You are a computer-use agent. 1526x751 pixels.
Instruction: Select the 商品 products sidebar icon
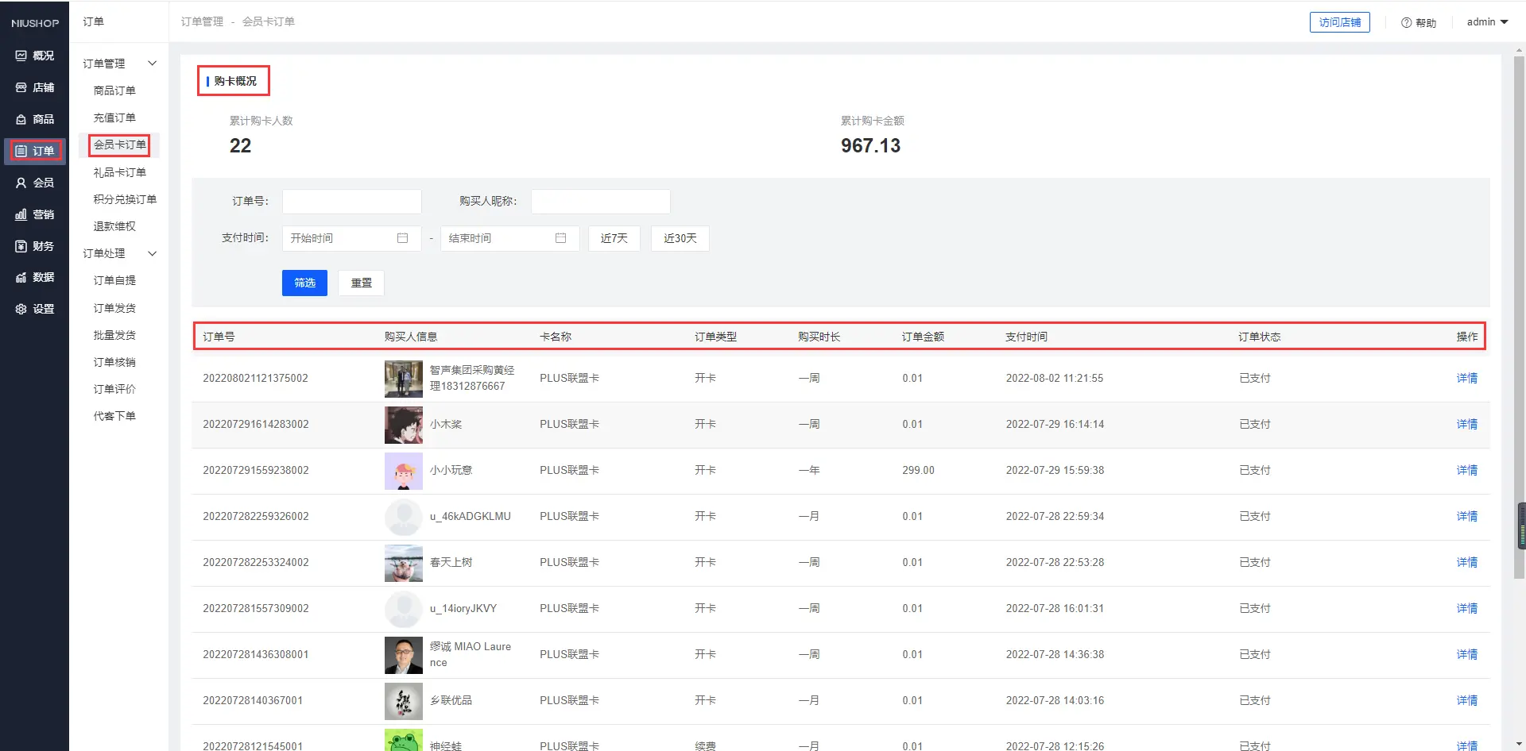tap(21, 119)
